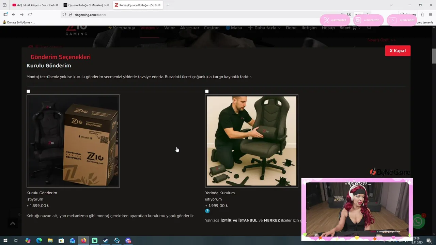Close the Kumaş Oyuncu Koltuğu tab
Image resolution: width=436 pixels, height=245 pixels.
coord(159,5)
